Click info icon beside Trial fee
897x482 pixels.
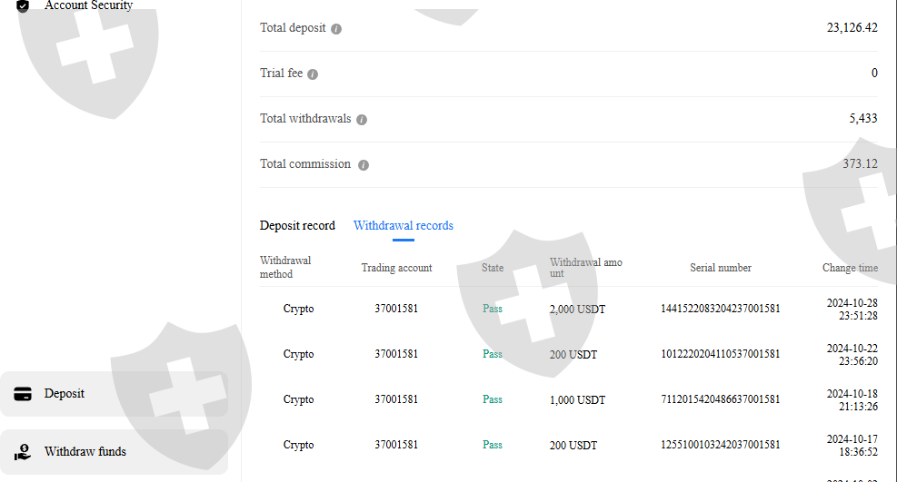tap(313, 74)
